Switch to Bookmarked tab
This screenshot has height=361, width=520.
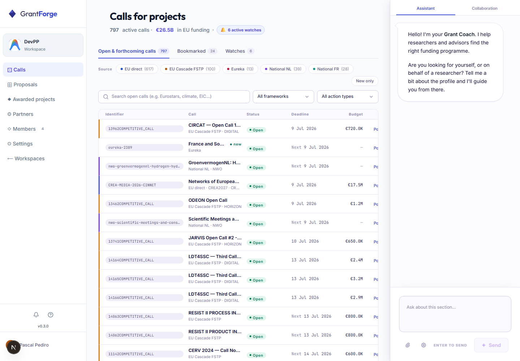point(197,51)
